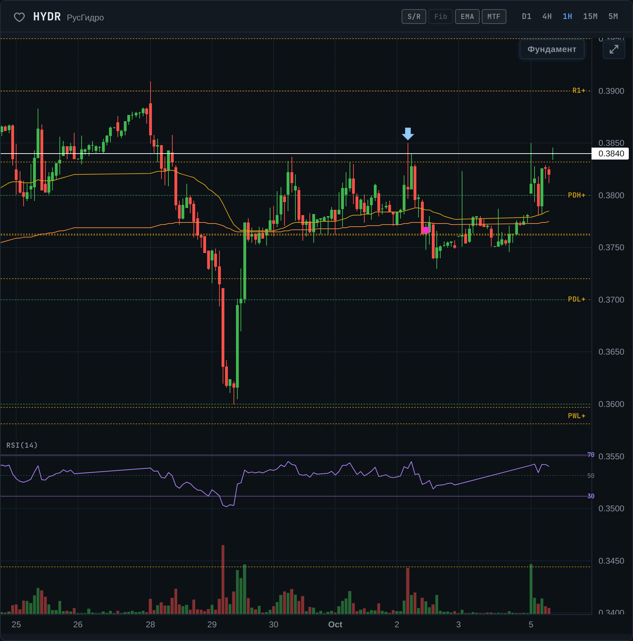
Task: Click the РусГидро company name
Action: tap(85, 18)
